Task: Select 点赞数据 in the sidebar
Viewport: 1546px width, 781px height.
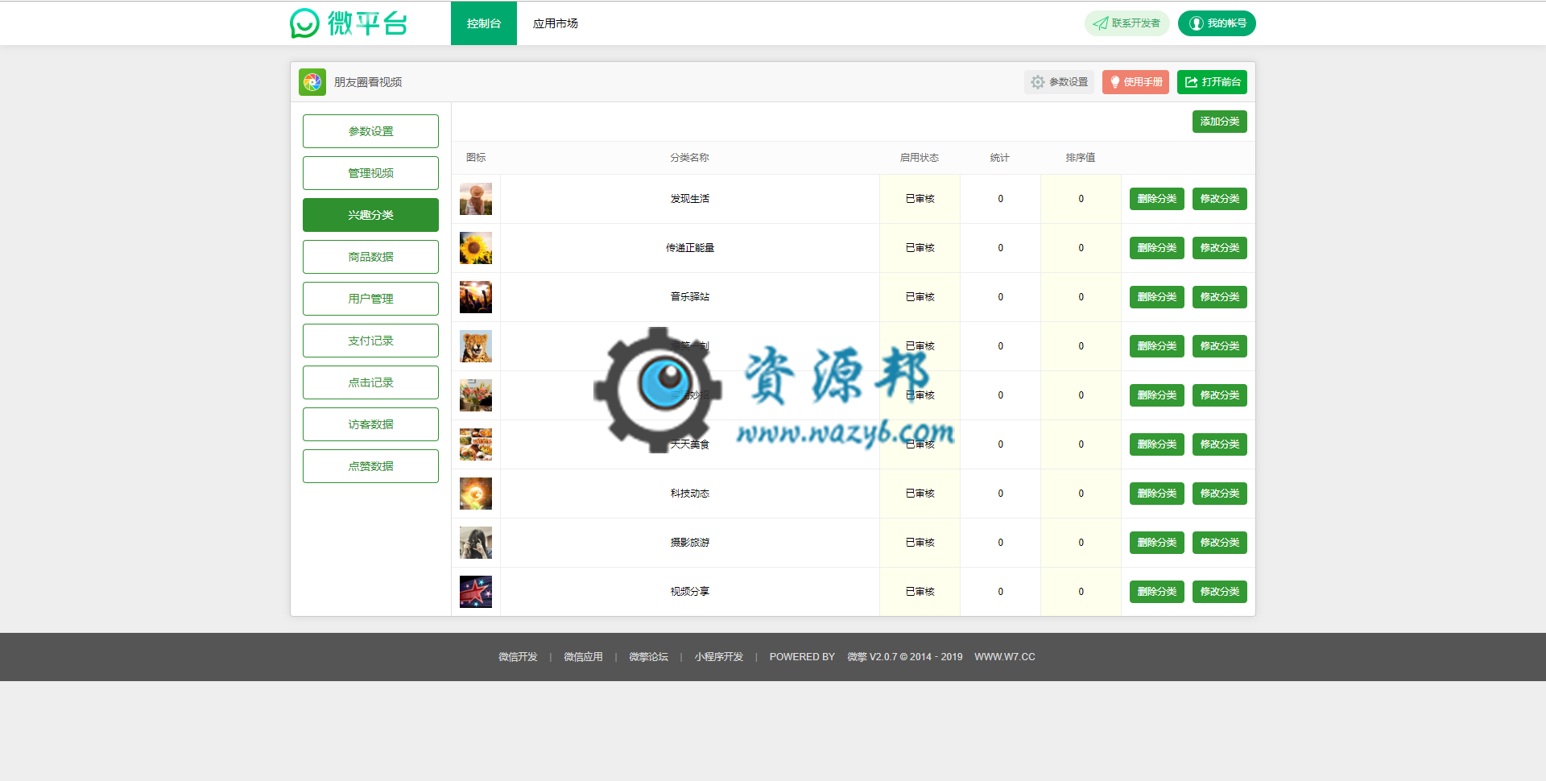Action: tap(370, 466)
